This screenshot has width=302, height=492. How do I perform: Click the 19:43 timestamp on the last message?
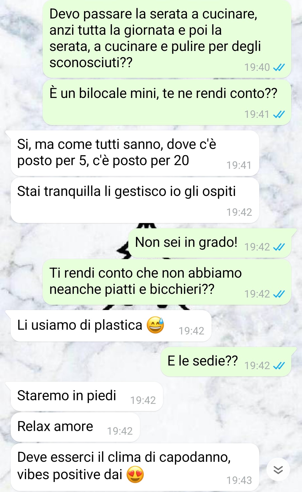point(239,480)
